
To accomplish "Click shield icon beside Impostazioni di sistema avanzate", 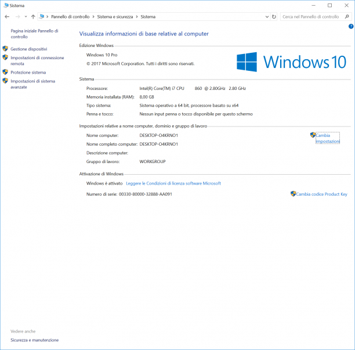I will 5,81.
